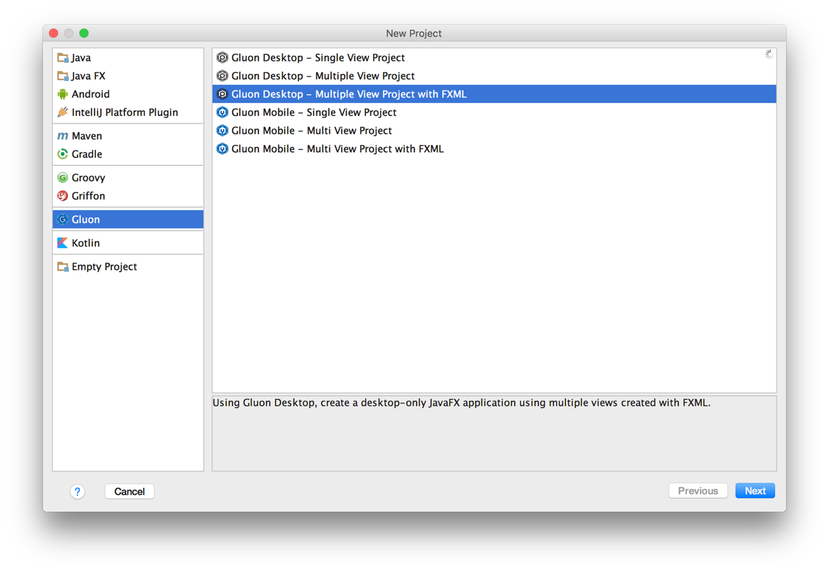Open the help question mark button
The height and width of the screenshot is (573, 829).
[77, 492]
